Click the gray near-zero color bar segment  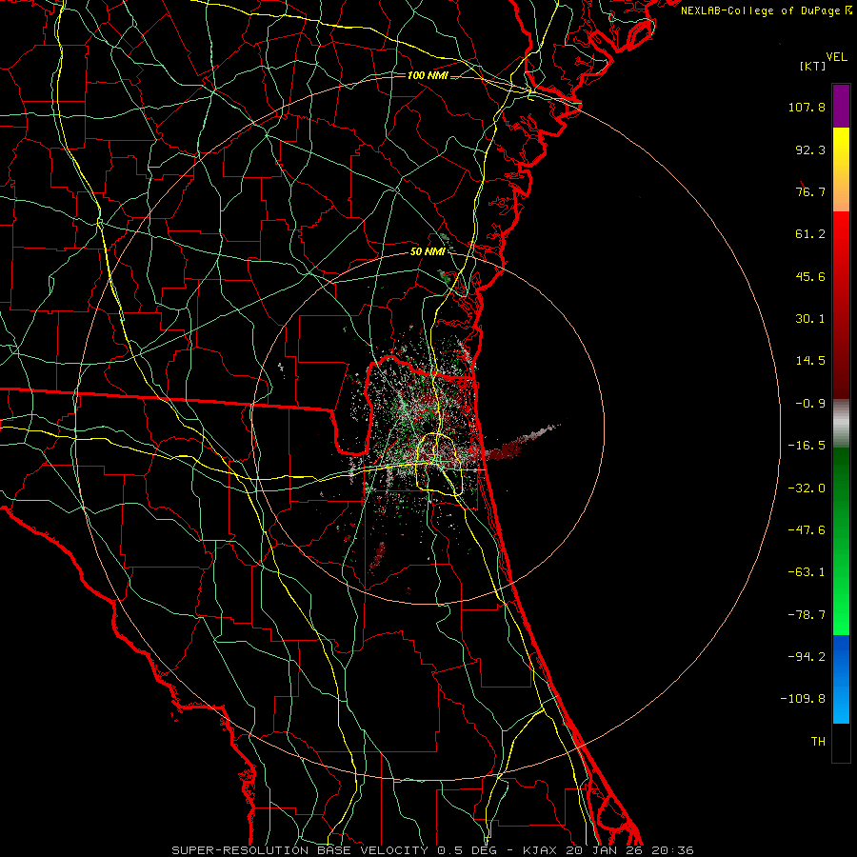841,424
